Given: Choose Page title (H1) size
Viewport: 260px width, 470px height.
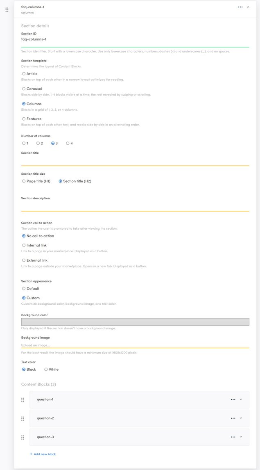Looking at the screenshot, I should [24, 181].
